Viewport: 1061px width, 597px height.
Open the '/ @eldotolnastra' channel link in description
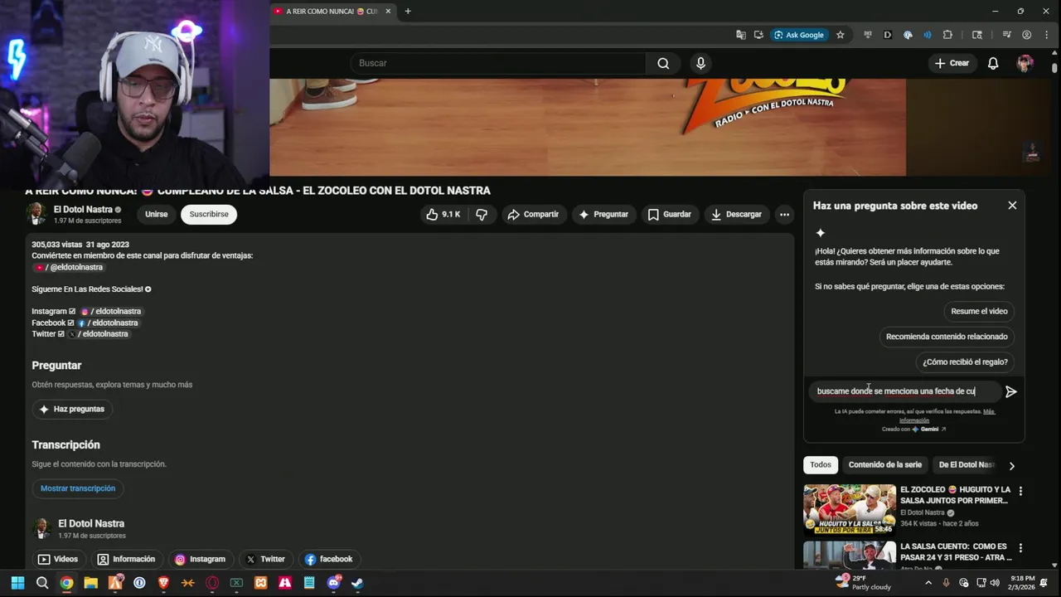[x=70, y=267]
